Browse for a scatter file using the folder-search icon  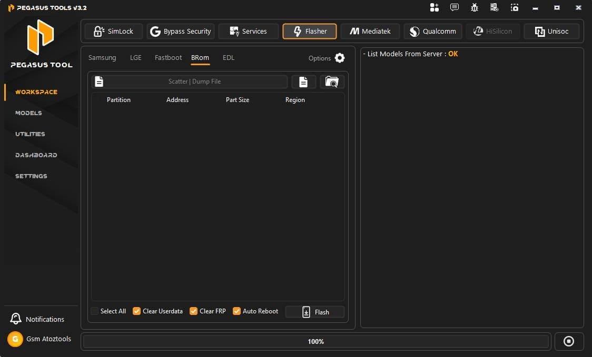coord(332,81)
